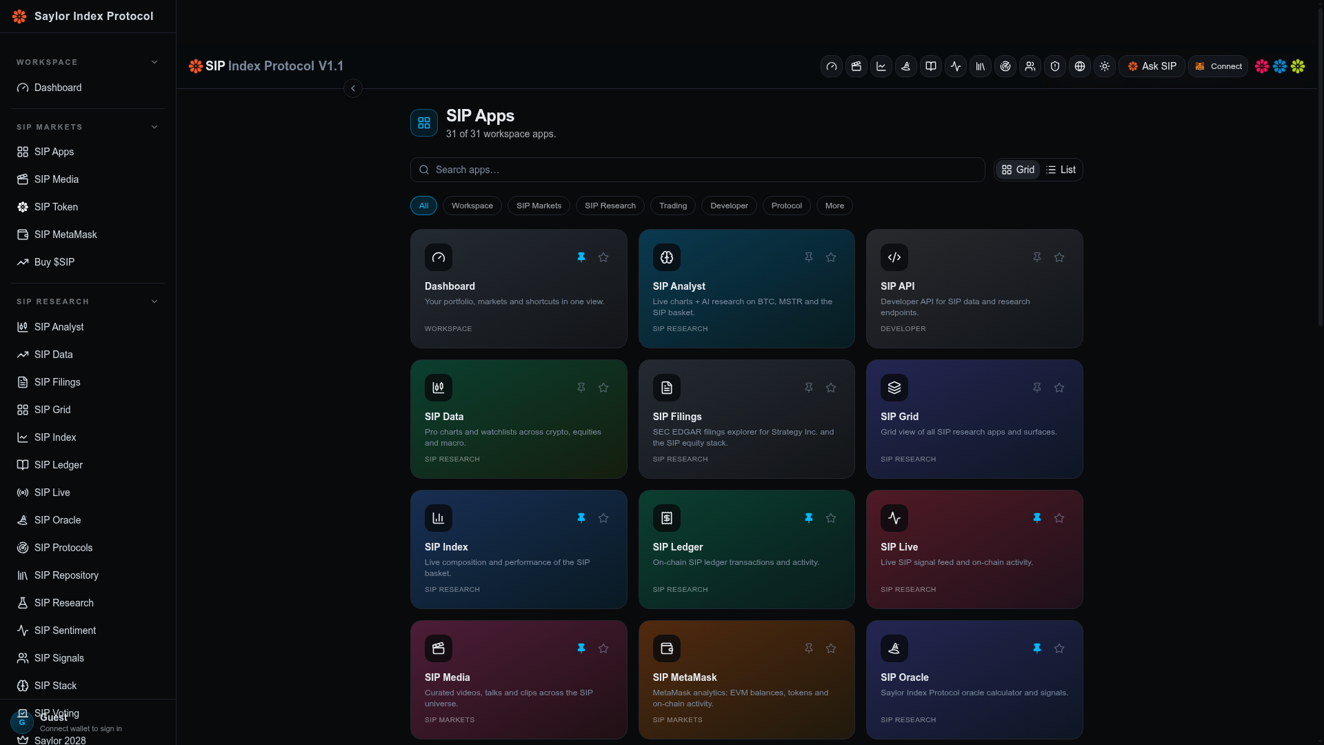Open the SIP API code icon on its card

click(x=894, y=257)
